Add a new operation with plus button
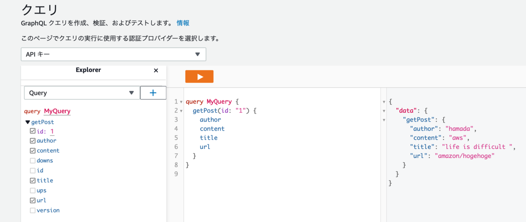The height and width of the screenshot is (222, 526). [153, 93]
